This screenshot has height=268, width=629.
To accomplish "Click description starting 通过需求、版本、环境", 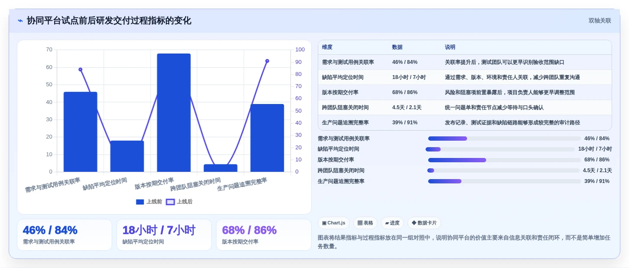I will (513, 77).
